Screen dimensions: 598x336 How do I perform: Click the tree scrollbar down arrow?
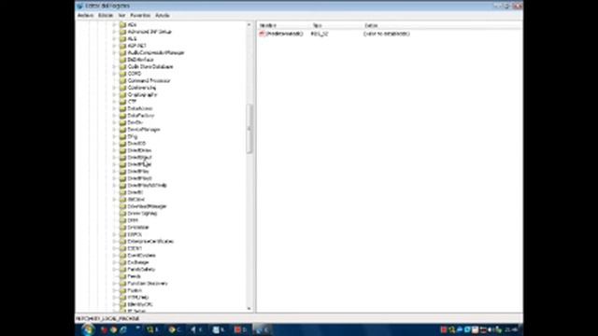249,309
